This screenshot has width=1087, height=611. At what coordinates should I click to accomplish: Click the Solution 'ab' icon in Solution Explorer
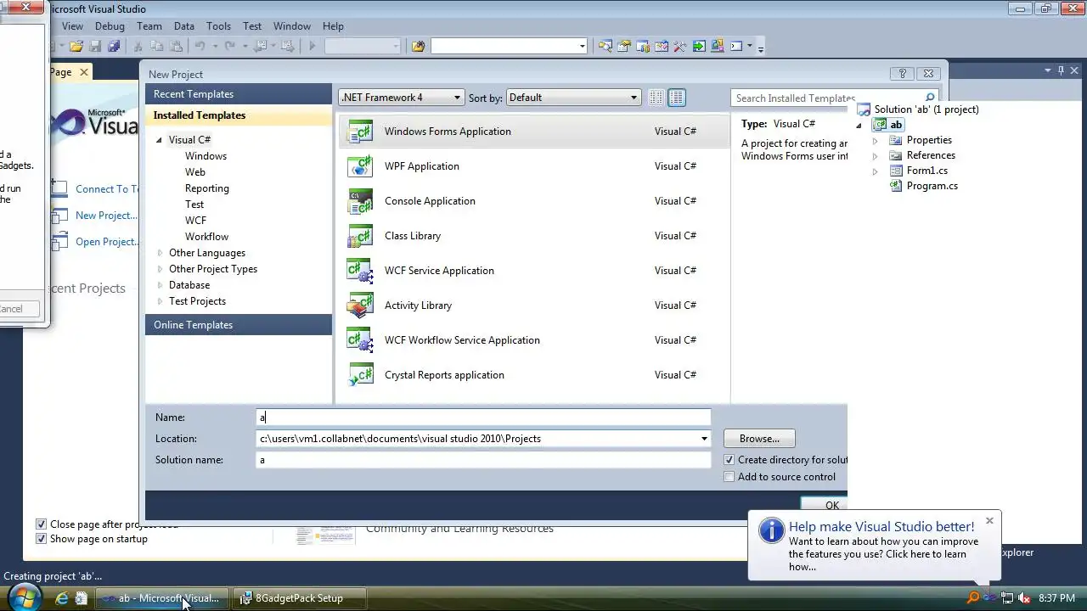coord(864,109)
